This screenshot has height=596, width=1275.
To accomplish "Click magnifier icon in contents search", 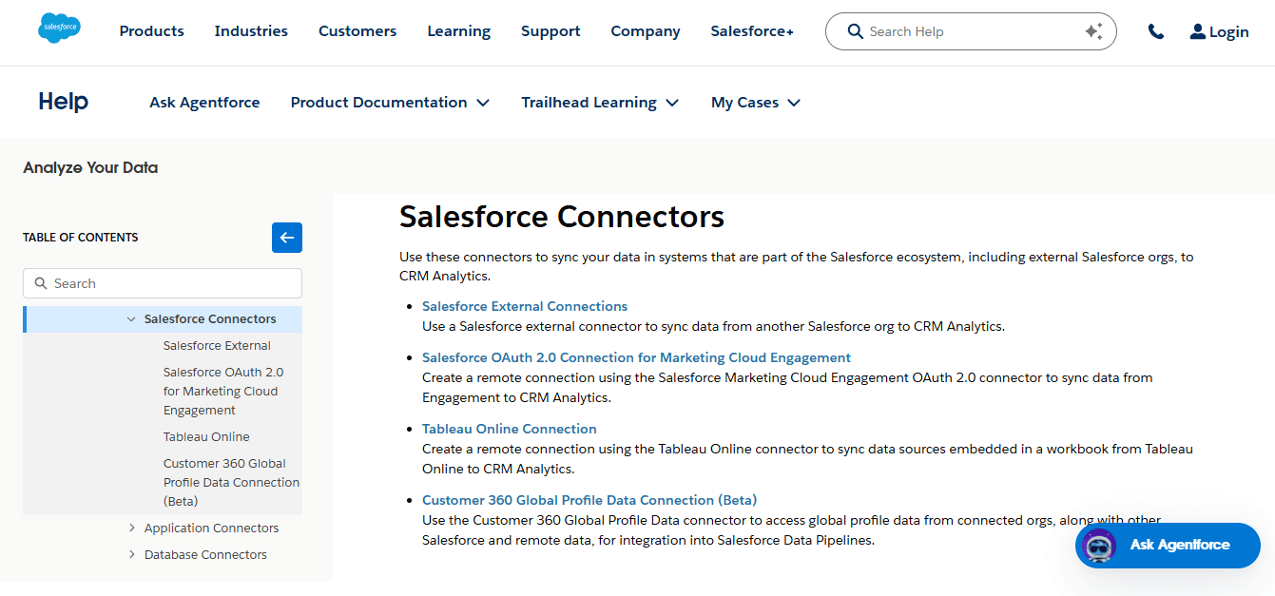I will [x=41, y=283].
